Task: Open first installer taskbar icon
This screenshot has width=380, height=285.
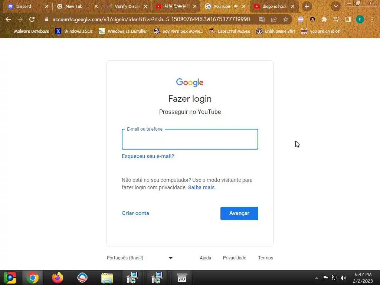Action: [132, 278]
